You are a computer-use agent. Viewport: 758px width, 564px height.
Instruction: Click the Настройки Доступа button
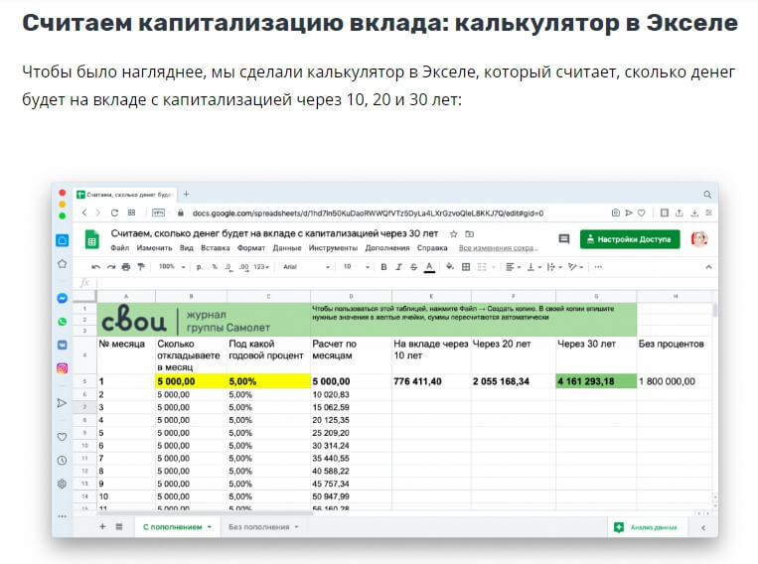631,239
